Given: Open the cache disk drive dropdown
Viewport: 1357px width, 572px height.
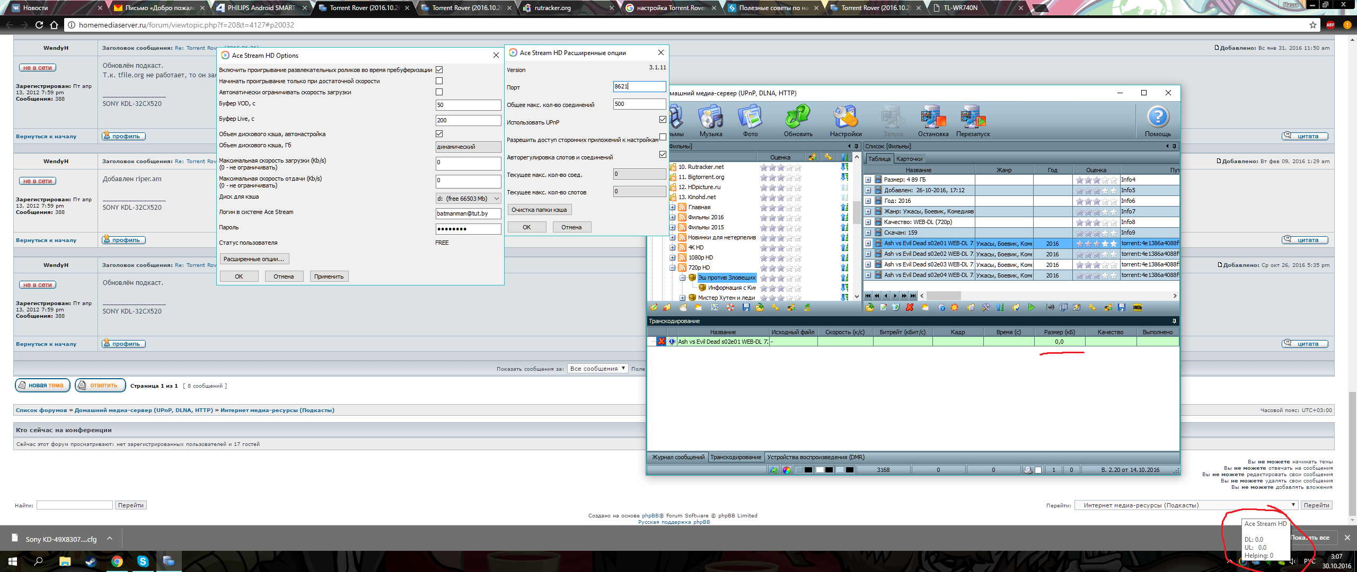Looking at the screenshot, I should 468,199.
